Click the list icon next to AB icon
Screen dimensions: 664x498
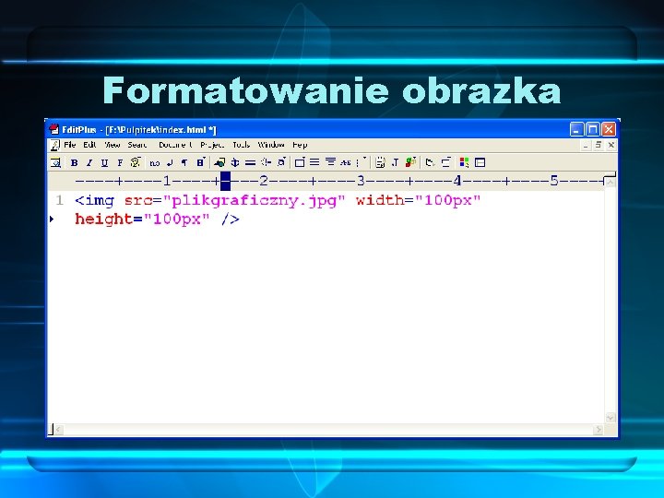(x=331, y=162)
